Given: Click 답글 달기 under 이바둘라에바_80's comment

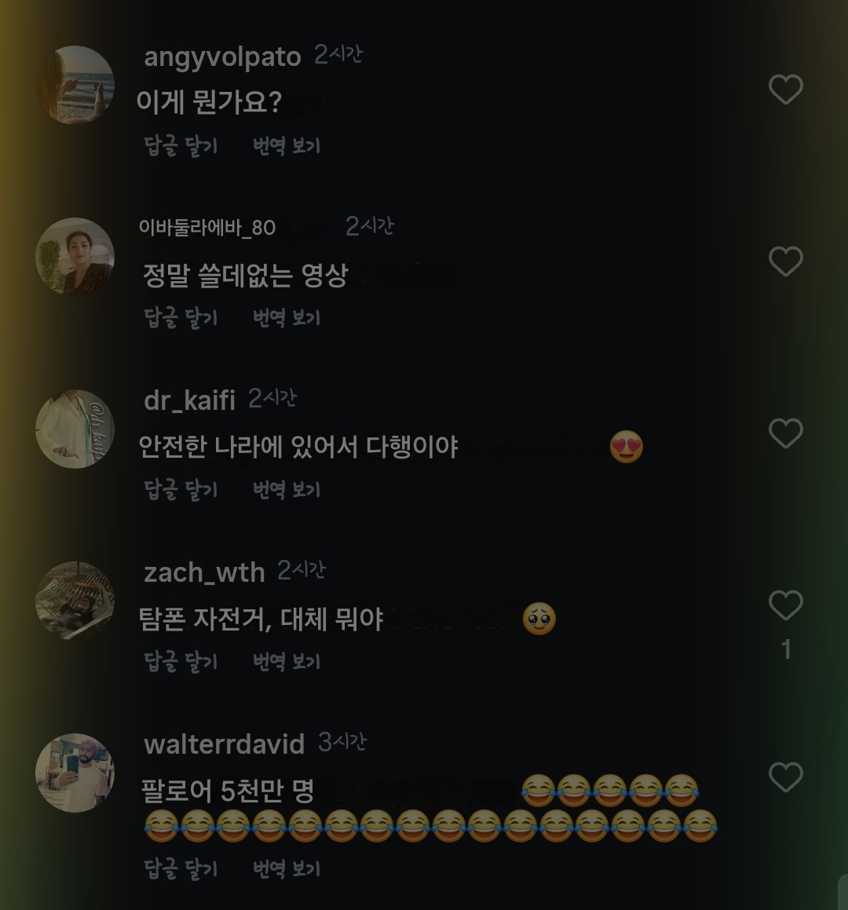Looking at the screenshot, I should (x=181, y=318).
